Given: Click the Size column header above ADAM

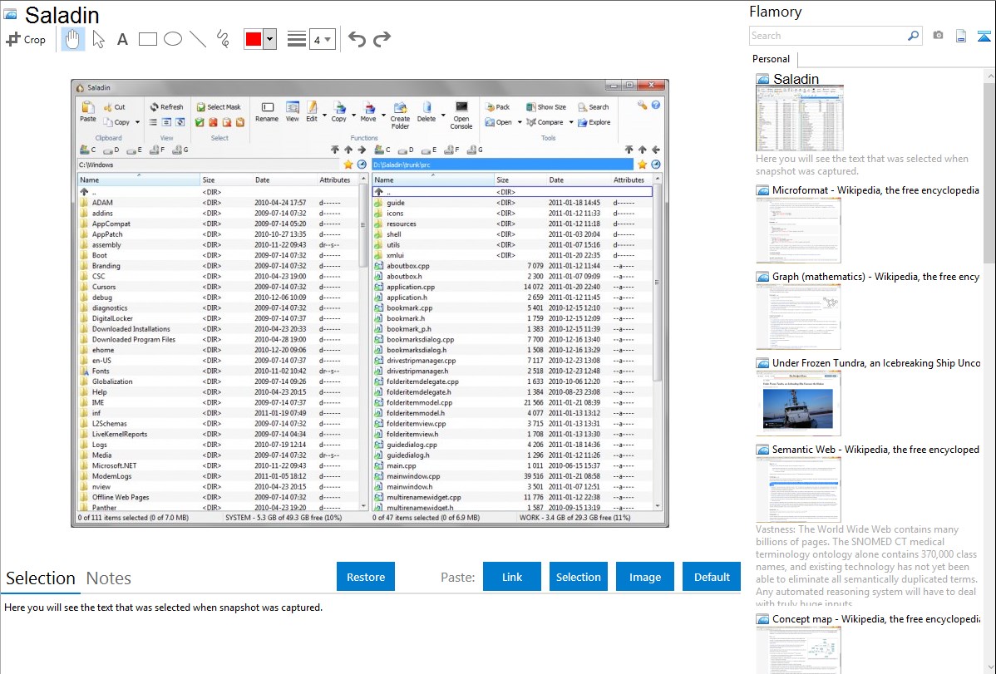Looking at the screenshot, I should pos(226,180).
